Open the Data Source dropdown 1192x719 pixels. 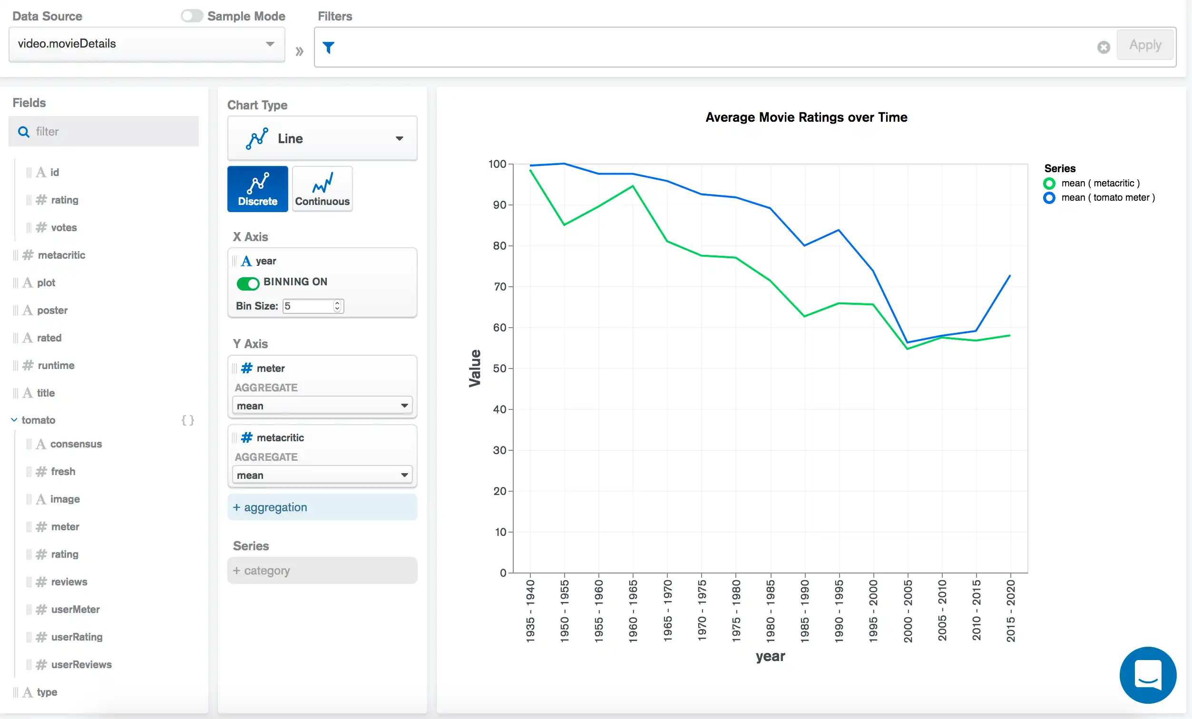147,44
